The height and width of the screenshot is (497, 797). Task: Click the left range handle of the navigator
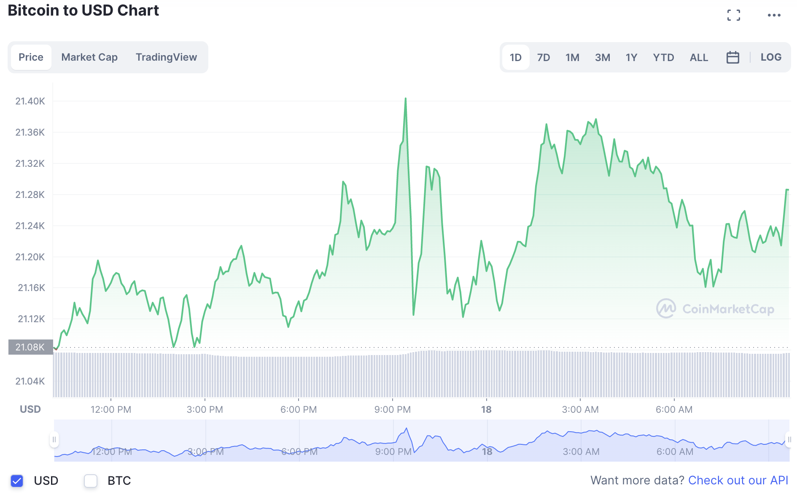pos(54,440)
